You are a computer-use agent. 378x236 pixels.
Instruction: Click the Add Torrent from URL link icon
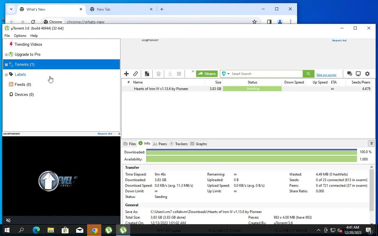(x=136, y=74)
